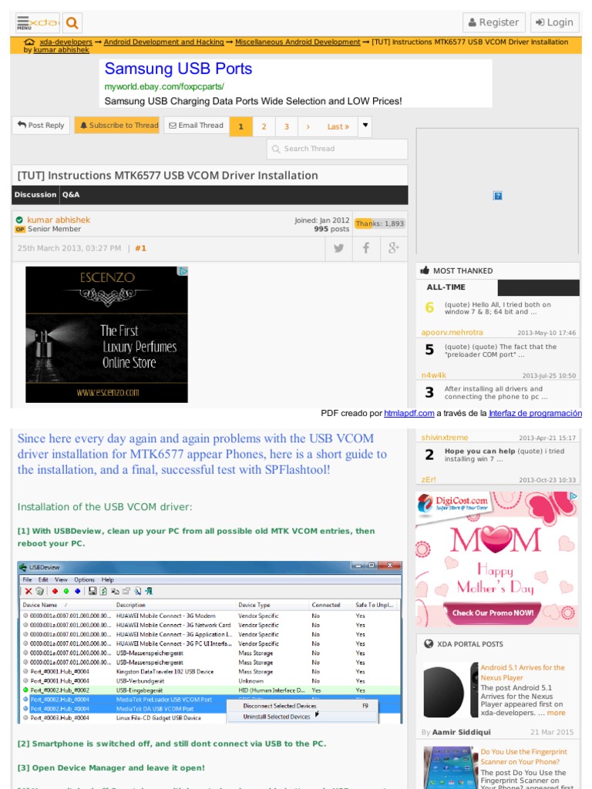592x789 pixels.
Task: Click the Post Reply button
Action: (42, 126)
